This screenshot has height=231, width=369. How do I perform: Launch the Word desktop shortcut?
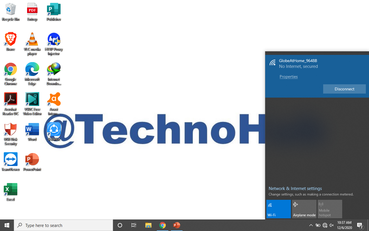(32, 132)
